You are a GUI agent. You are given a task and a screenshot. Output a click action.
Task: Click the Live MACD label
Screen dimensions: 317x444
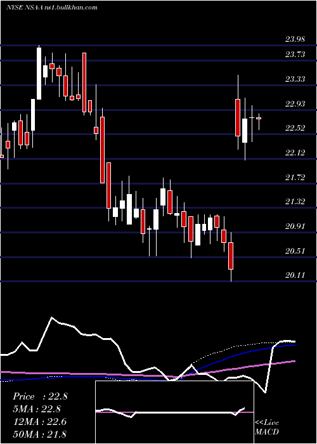267,427
